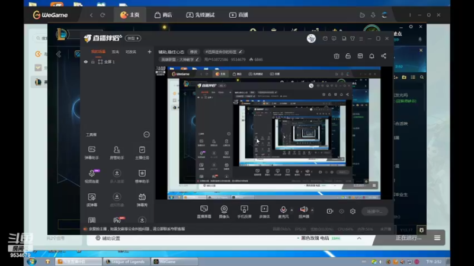Download the 多人连麦 tool
Screen dimensions: 474x266
(x=117, y=176)
